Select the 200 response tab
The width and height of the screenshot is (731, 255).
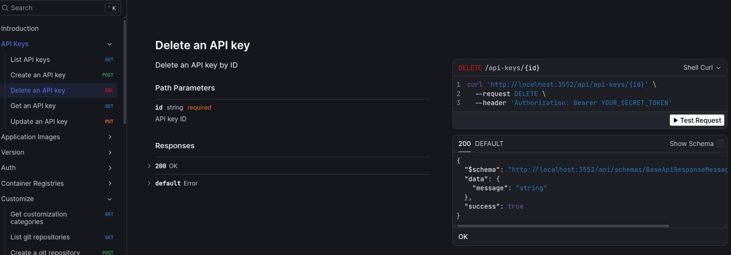[464, 144]
